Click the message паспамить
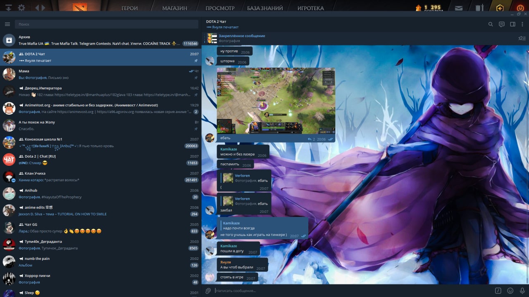Viewport: 529px width, 297px height. coord(235,164)
